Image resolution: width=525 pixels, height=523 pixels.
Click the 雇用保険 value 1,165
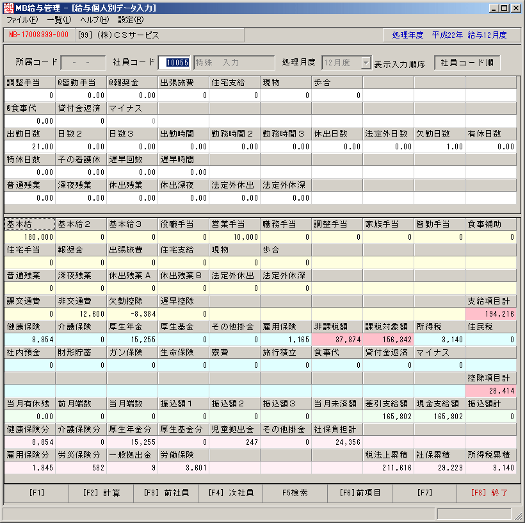point(286,340)
